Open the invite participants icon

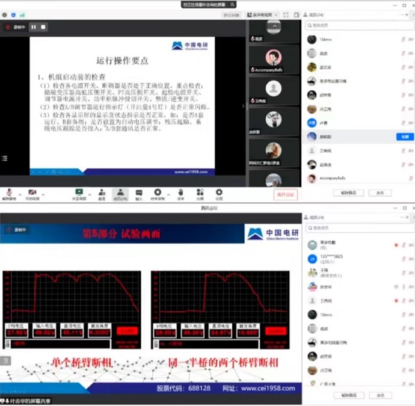click(x=102, y=192)
